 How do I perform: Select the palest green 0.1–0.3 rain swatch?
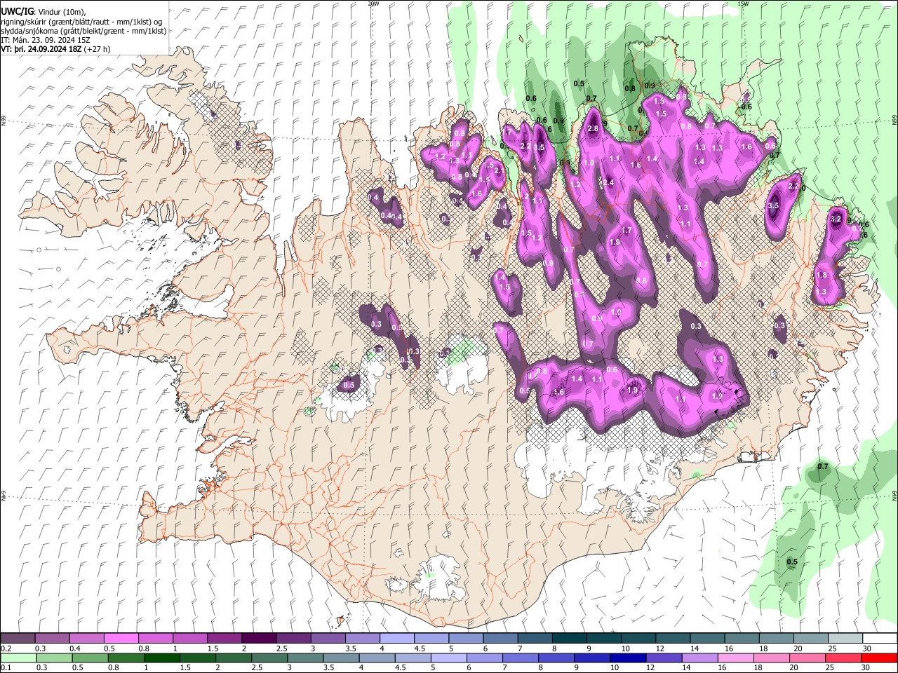[x=18, y=658]
